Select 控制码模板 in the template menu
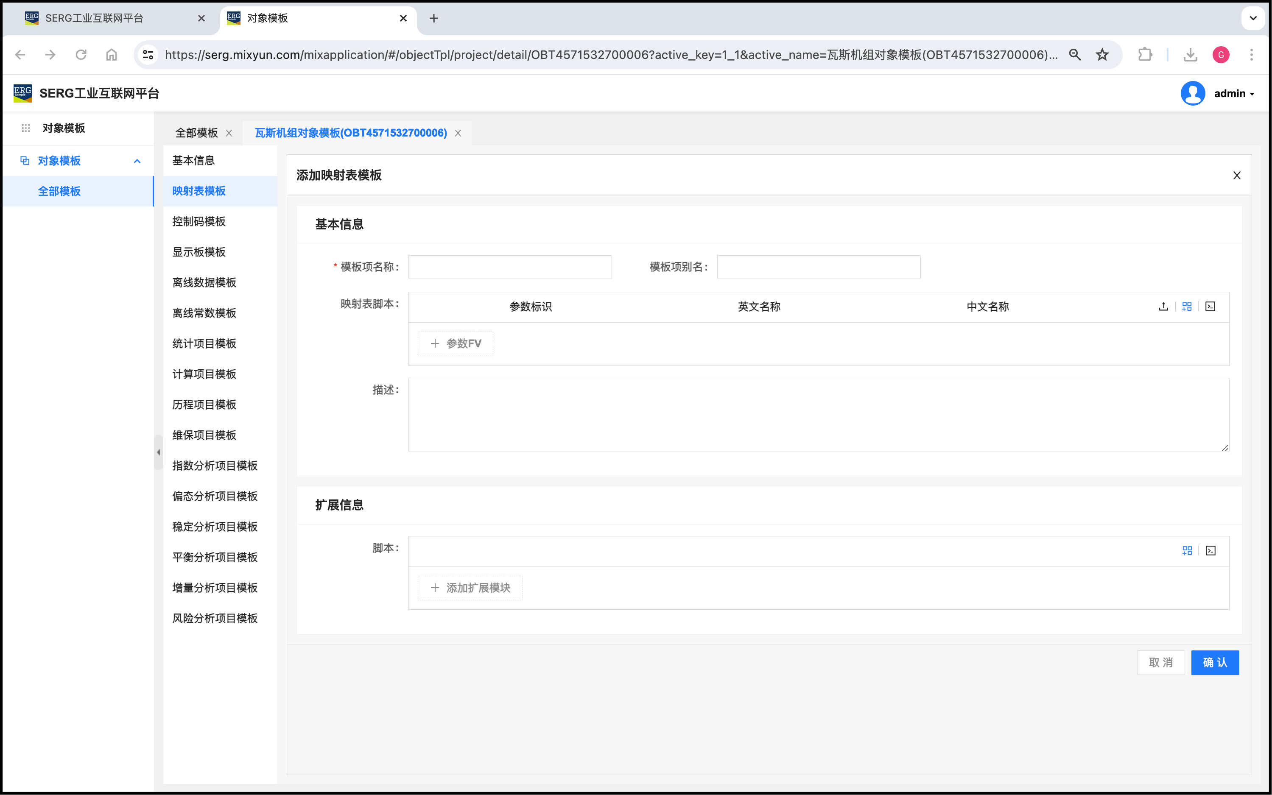The width and height of the screenshot is (1272, 795). coord(199,221)
